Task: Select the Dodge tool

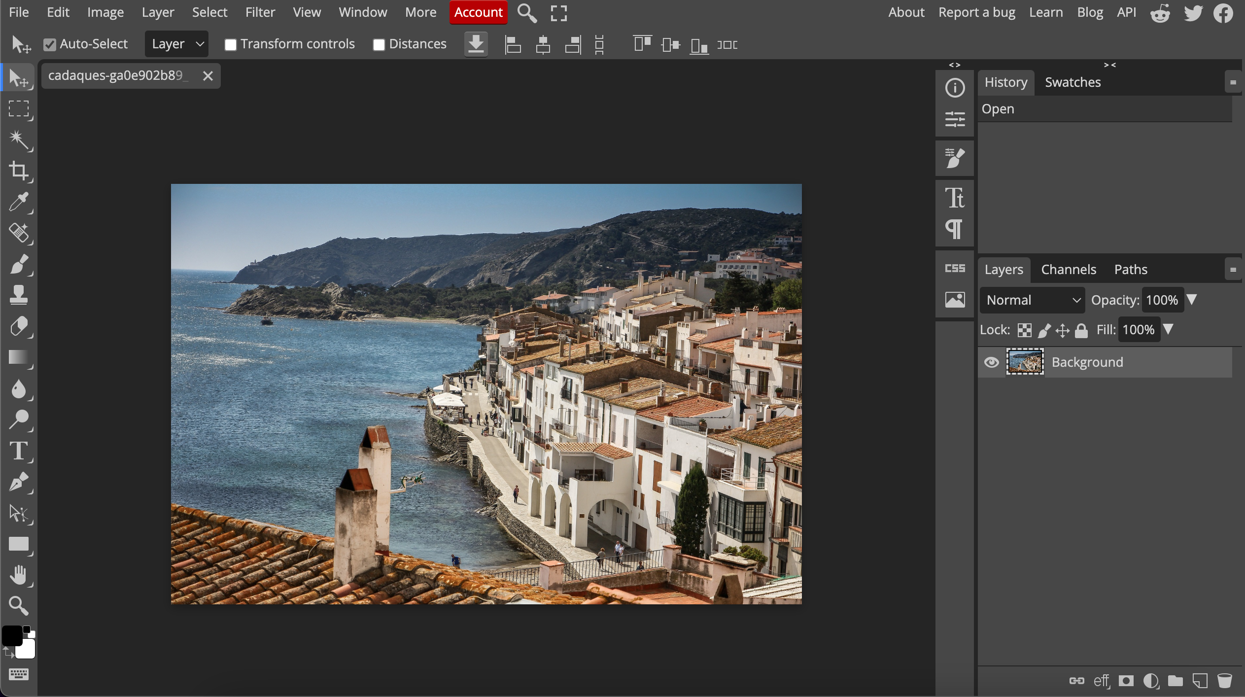Action: click(x=19, y=419)
